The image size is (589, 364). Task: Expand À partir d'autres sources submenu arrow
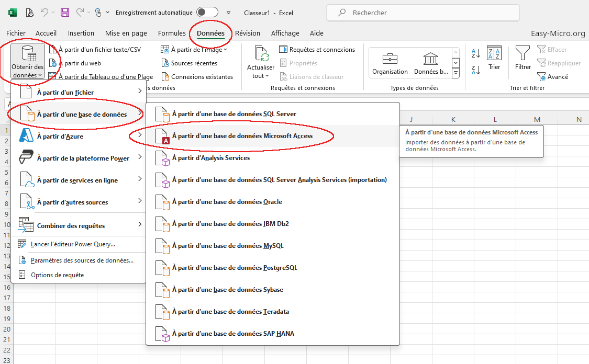pyautogui.click(x=140, y=201)
